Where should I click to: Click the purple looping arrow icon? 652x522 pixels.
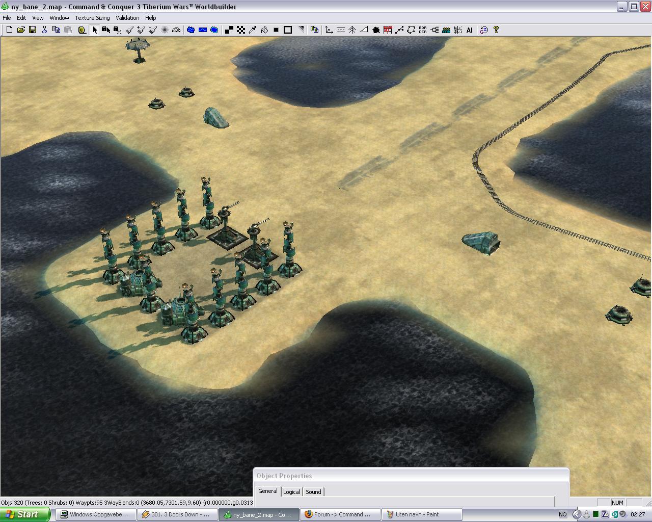484,30
